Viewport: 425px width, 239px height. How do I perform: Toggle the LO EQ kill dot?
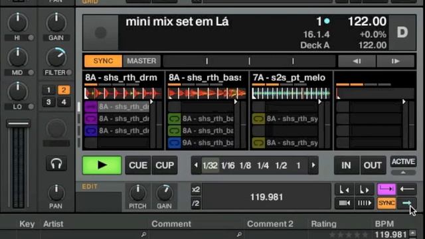[x=31, y=106]
